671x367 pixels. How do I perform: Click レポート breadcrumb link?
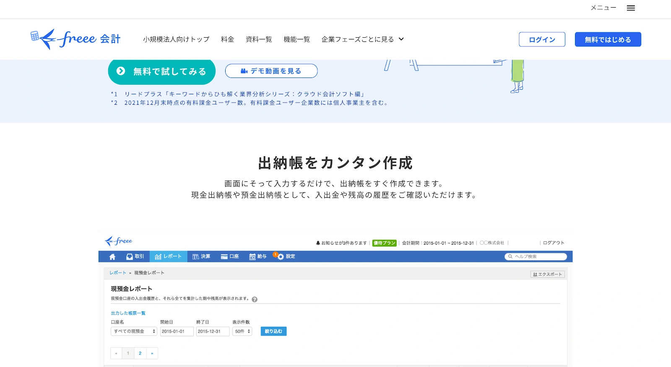click(118, 273)
